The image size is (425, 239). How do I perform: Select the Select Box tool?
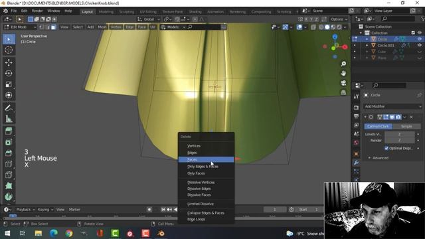[x=9, y=39]
